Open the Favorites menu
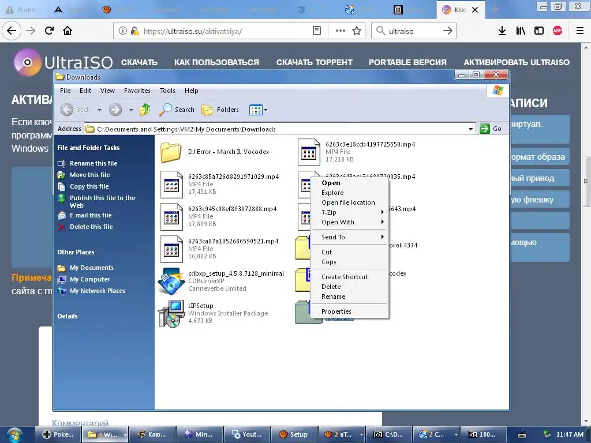Viewport: 591px width, 443px height. point(137,91)
